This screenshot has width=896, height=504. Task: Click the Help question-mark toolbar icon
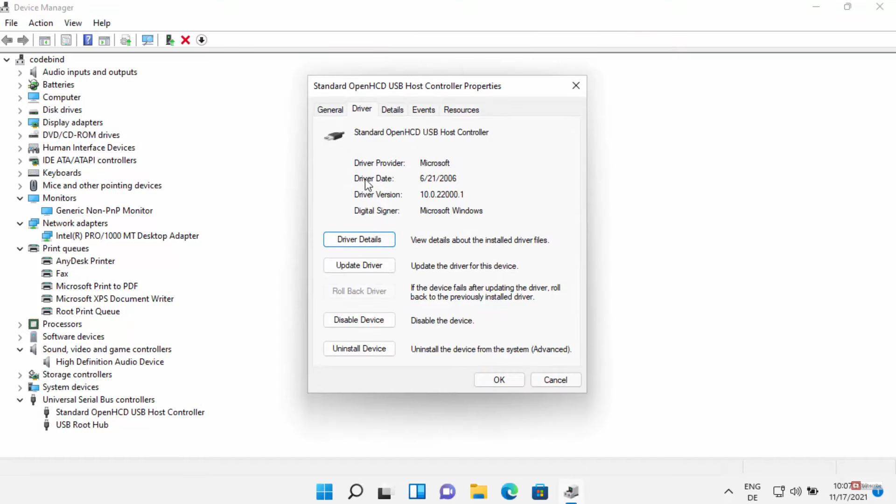[x=88, y=40]
